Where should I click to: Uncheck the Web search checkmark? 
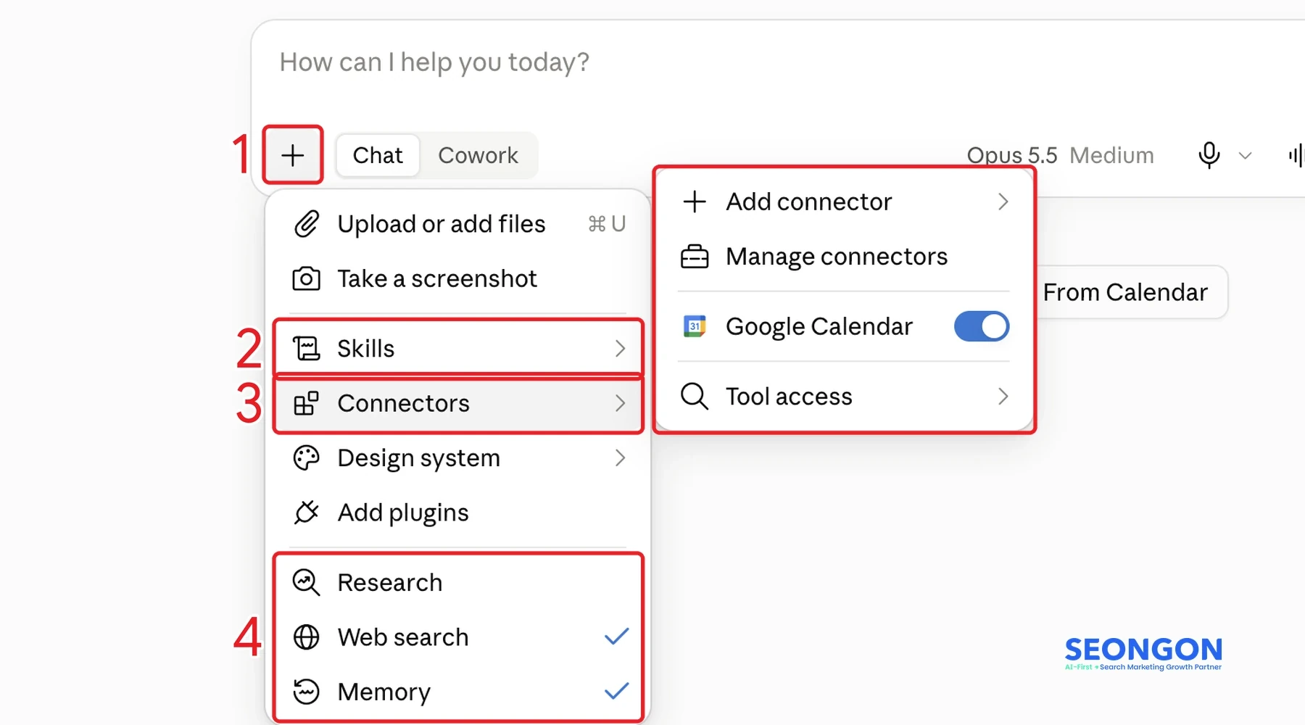616,637
